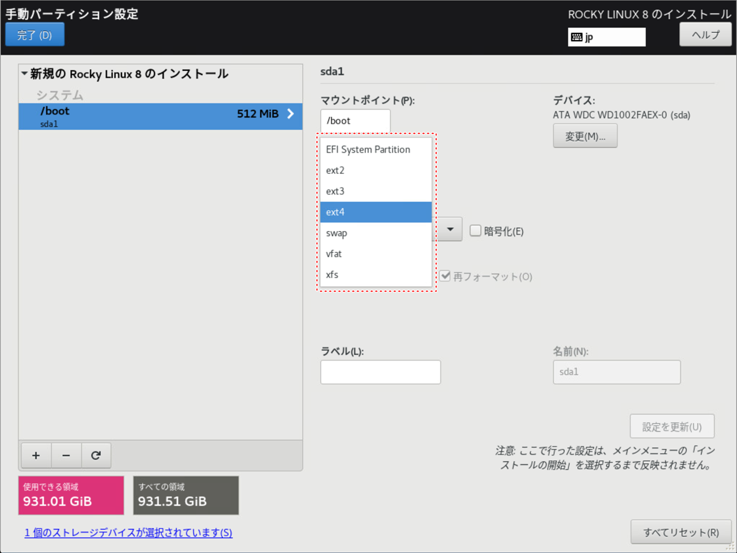Click the reload storage configuration icon
The width and height of the screenshot is (737, 553).
coord(96,456)
